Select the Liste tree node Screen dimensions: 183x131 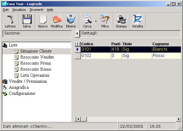click(13, 45)
